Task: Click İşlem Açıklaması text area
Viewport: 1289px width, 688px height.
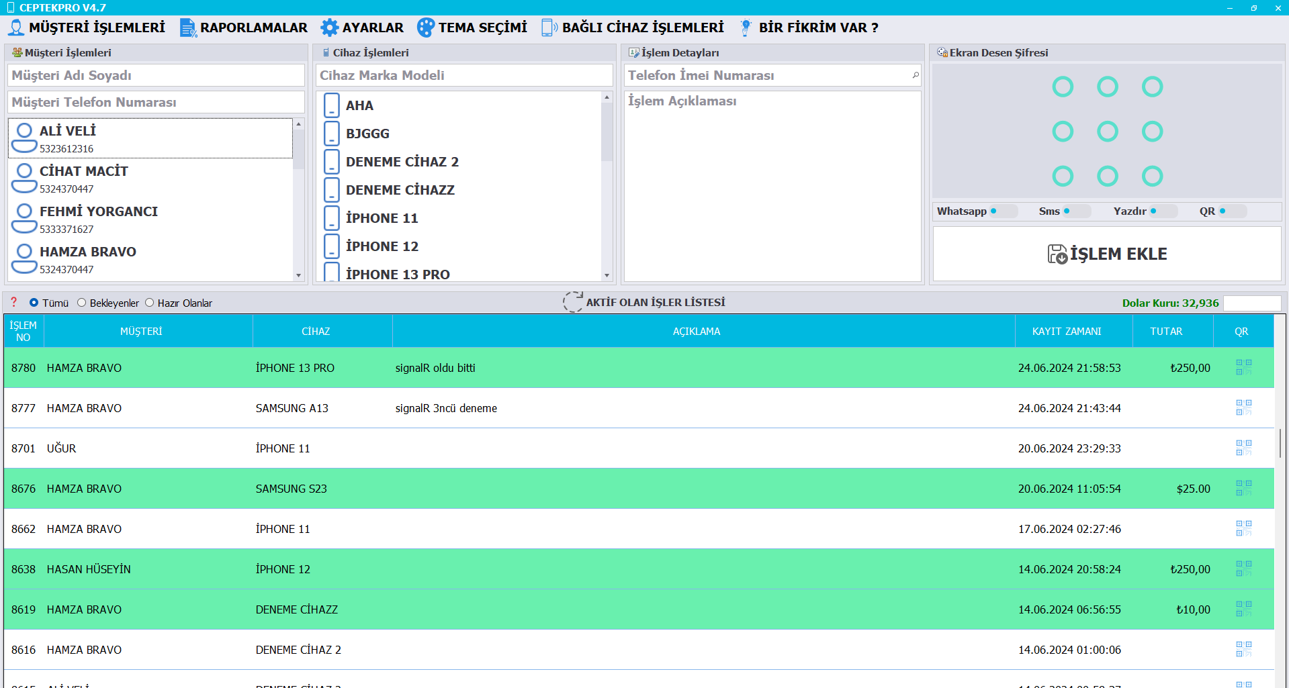Action: 772,186
